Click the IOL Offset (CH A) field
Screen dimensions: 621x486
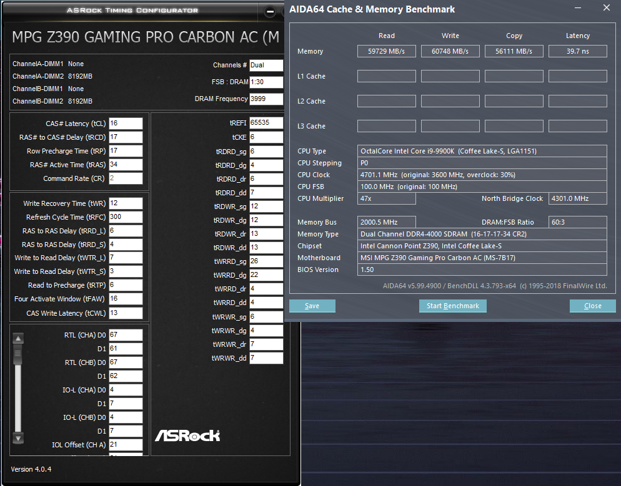coord(126,444)
